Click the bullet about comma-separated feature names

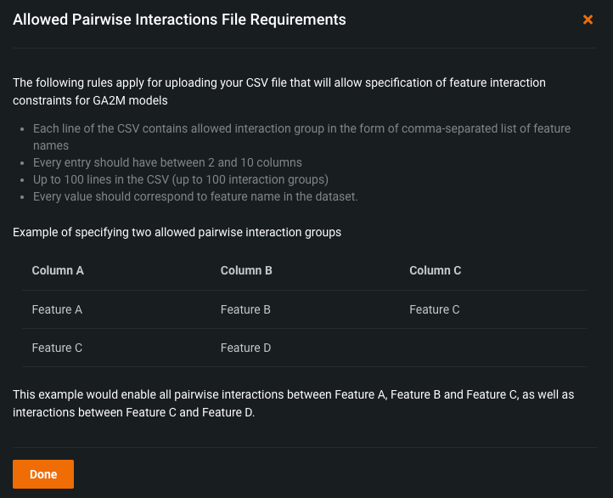click(x=301, y=129)
